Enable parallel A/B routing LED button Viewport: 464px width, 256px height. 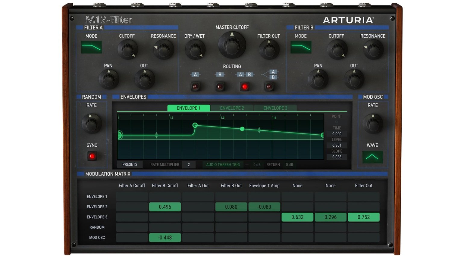click(269, 87)
